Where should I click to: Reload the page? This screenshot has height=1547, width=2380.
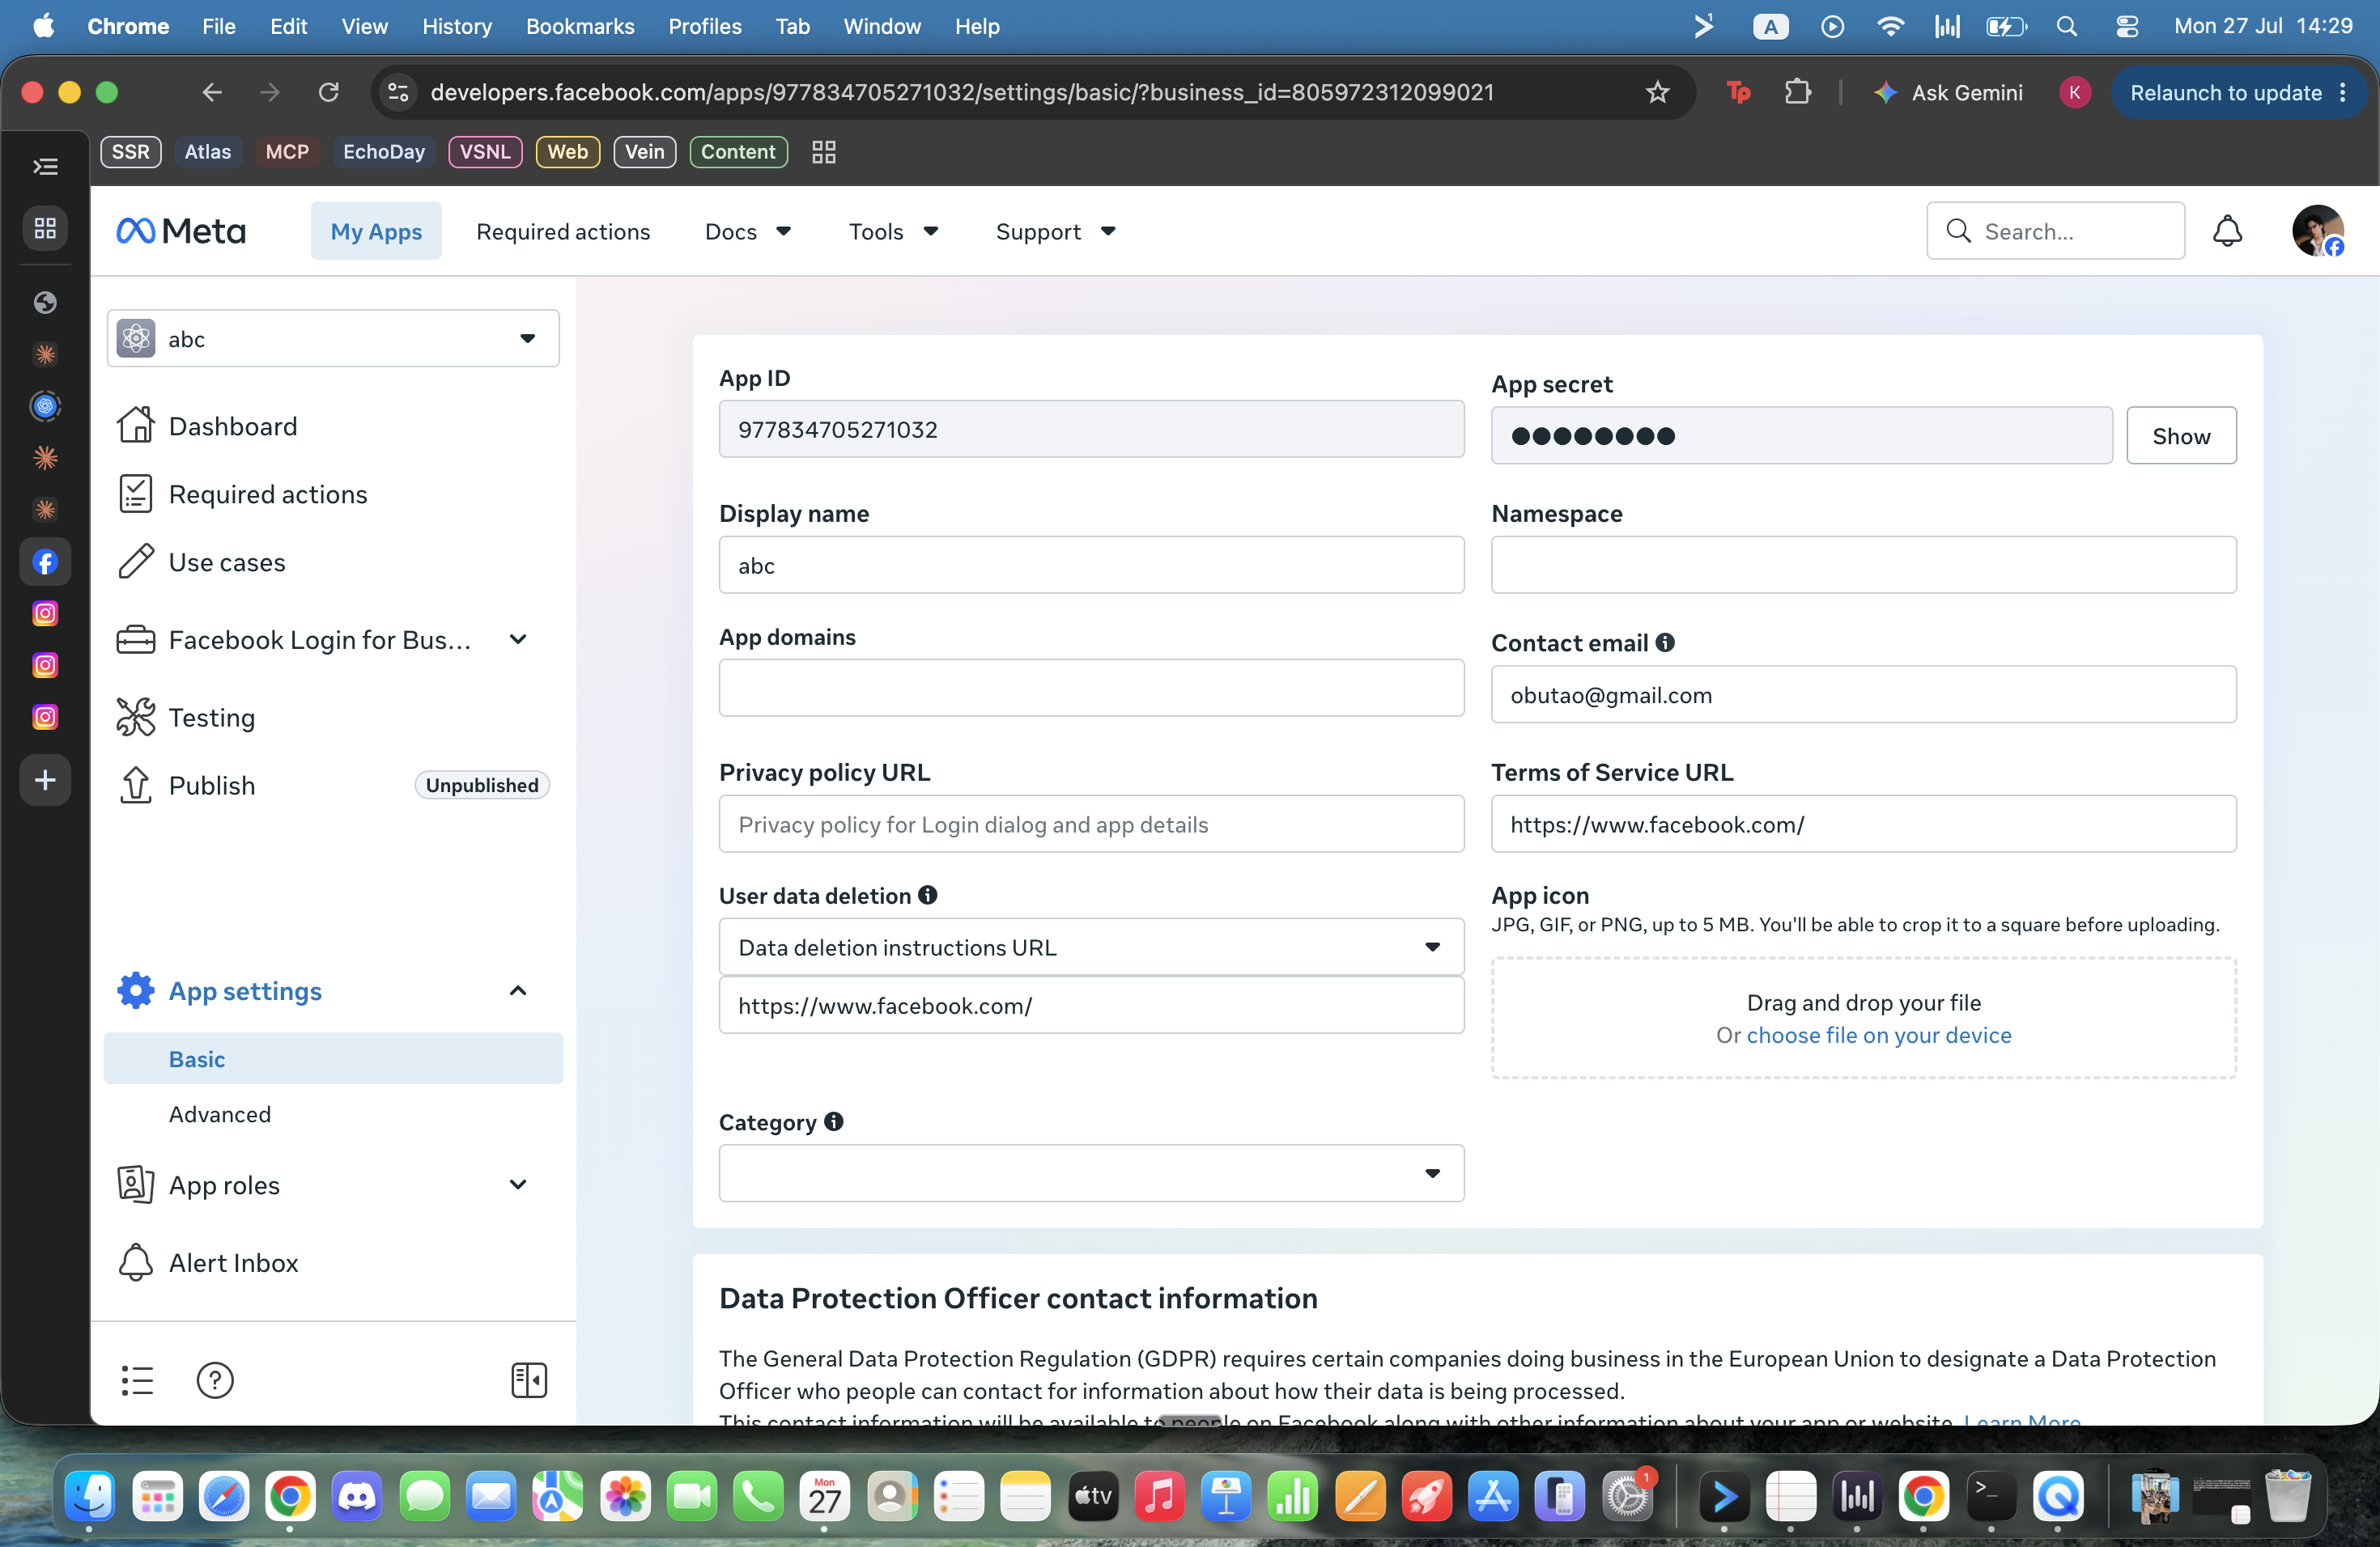328,93
